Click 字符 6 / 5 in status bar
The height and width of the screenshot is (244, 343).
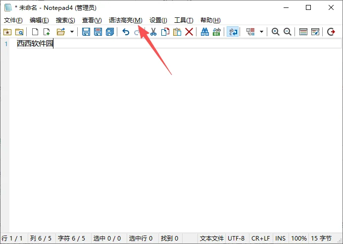71,239
